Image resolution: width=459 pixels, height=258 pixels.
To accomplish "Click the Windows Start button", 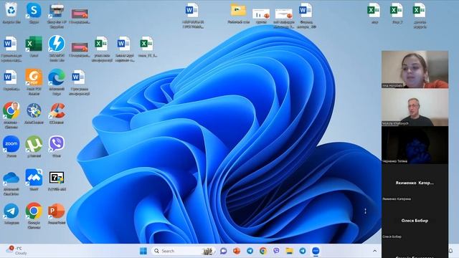I will [143, 251].
